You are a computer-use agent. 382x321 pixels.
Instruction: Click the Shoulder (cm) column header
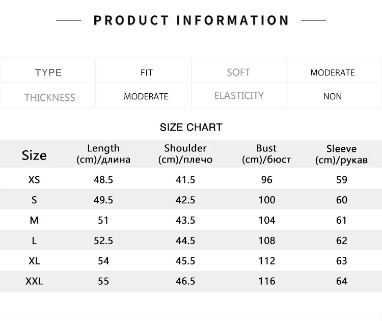click(x=185, y=154)
